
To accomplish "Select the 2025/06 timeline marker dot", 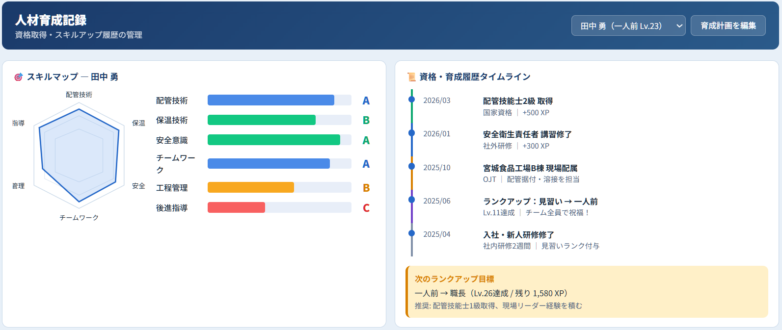I will (x=412, y=200).
